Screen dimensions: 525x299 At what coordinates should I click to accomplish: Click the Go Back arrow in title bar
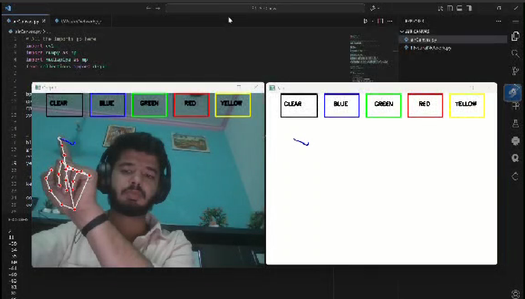pyautogui.click(x=149, y=8)
